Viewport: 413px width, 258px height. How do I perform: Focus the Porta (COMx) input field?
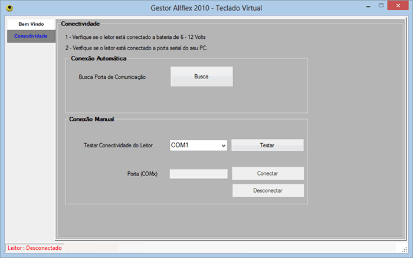coord(198,174)
